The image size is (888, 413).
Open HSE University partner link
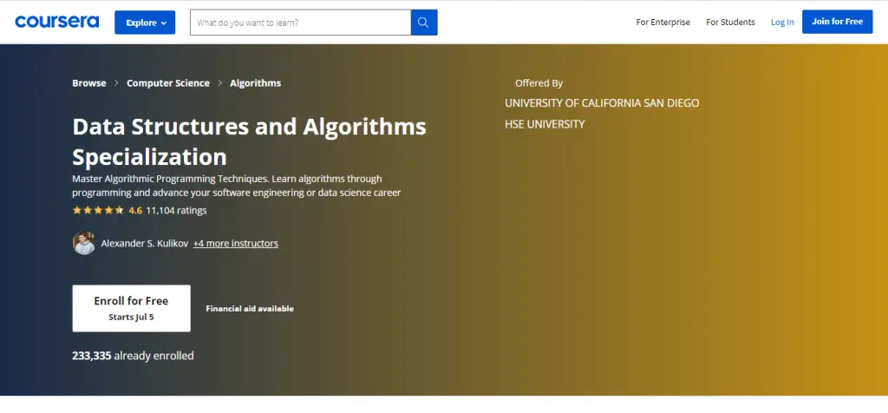(x=545, y=124)
